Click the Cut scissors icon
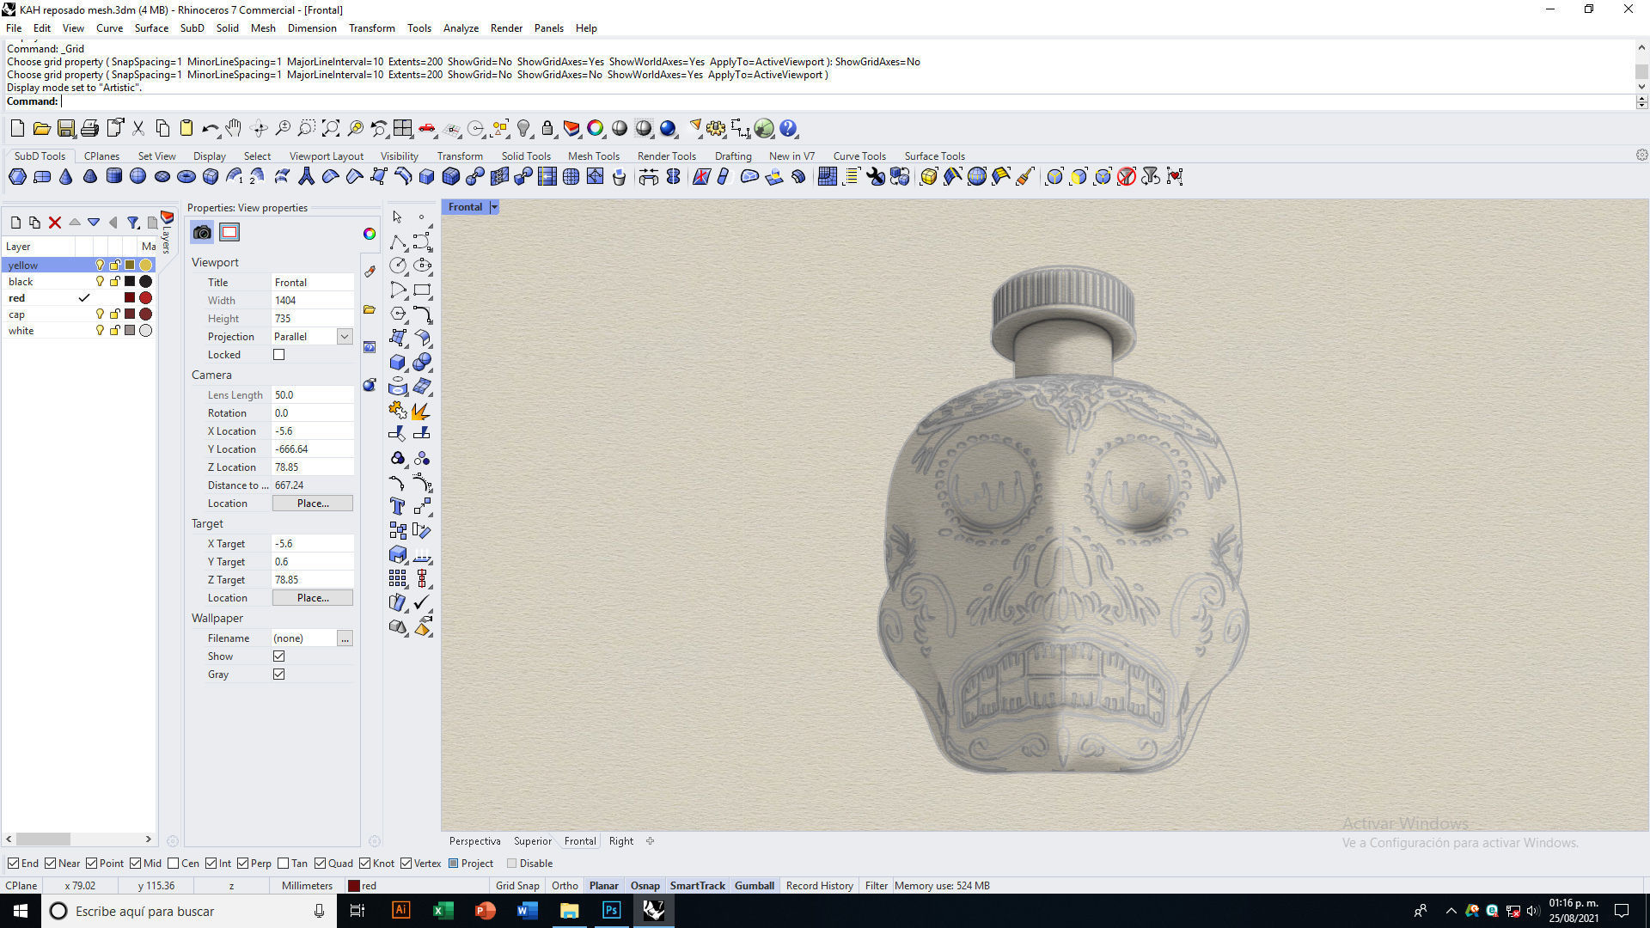 pos(137,129)
